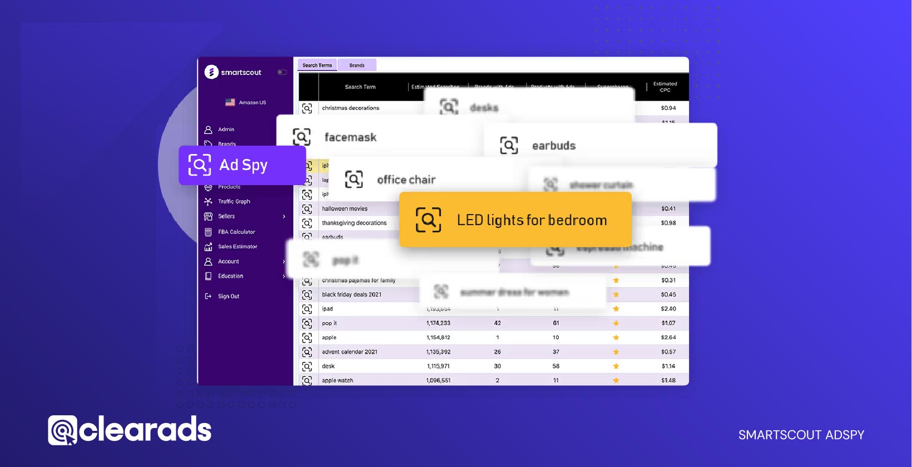Viewport: 912px width, 467px height.
Task: Toggle the Superchargers star in the 'apple' row
Action: coord(616,337)
